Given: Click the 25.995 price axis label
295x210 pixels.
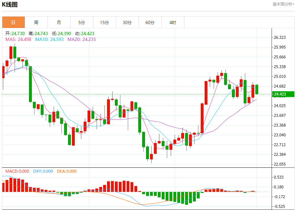Looking at the screenshot, I should point(280,47).
